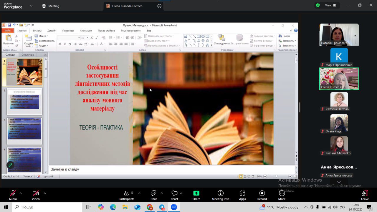This screenshot has height=212, width=377.
Task: Click the annotation pencil icon
Action: click(x=10, y=165)
